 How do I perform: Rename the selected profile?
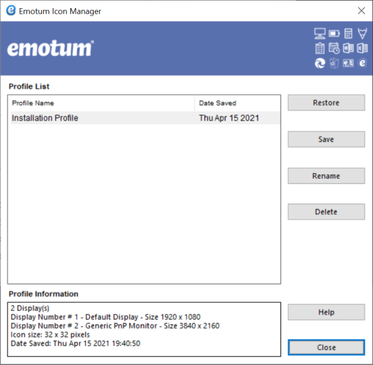[326, 176]
